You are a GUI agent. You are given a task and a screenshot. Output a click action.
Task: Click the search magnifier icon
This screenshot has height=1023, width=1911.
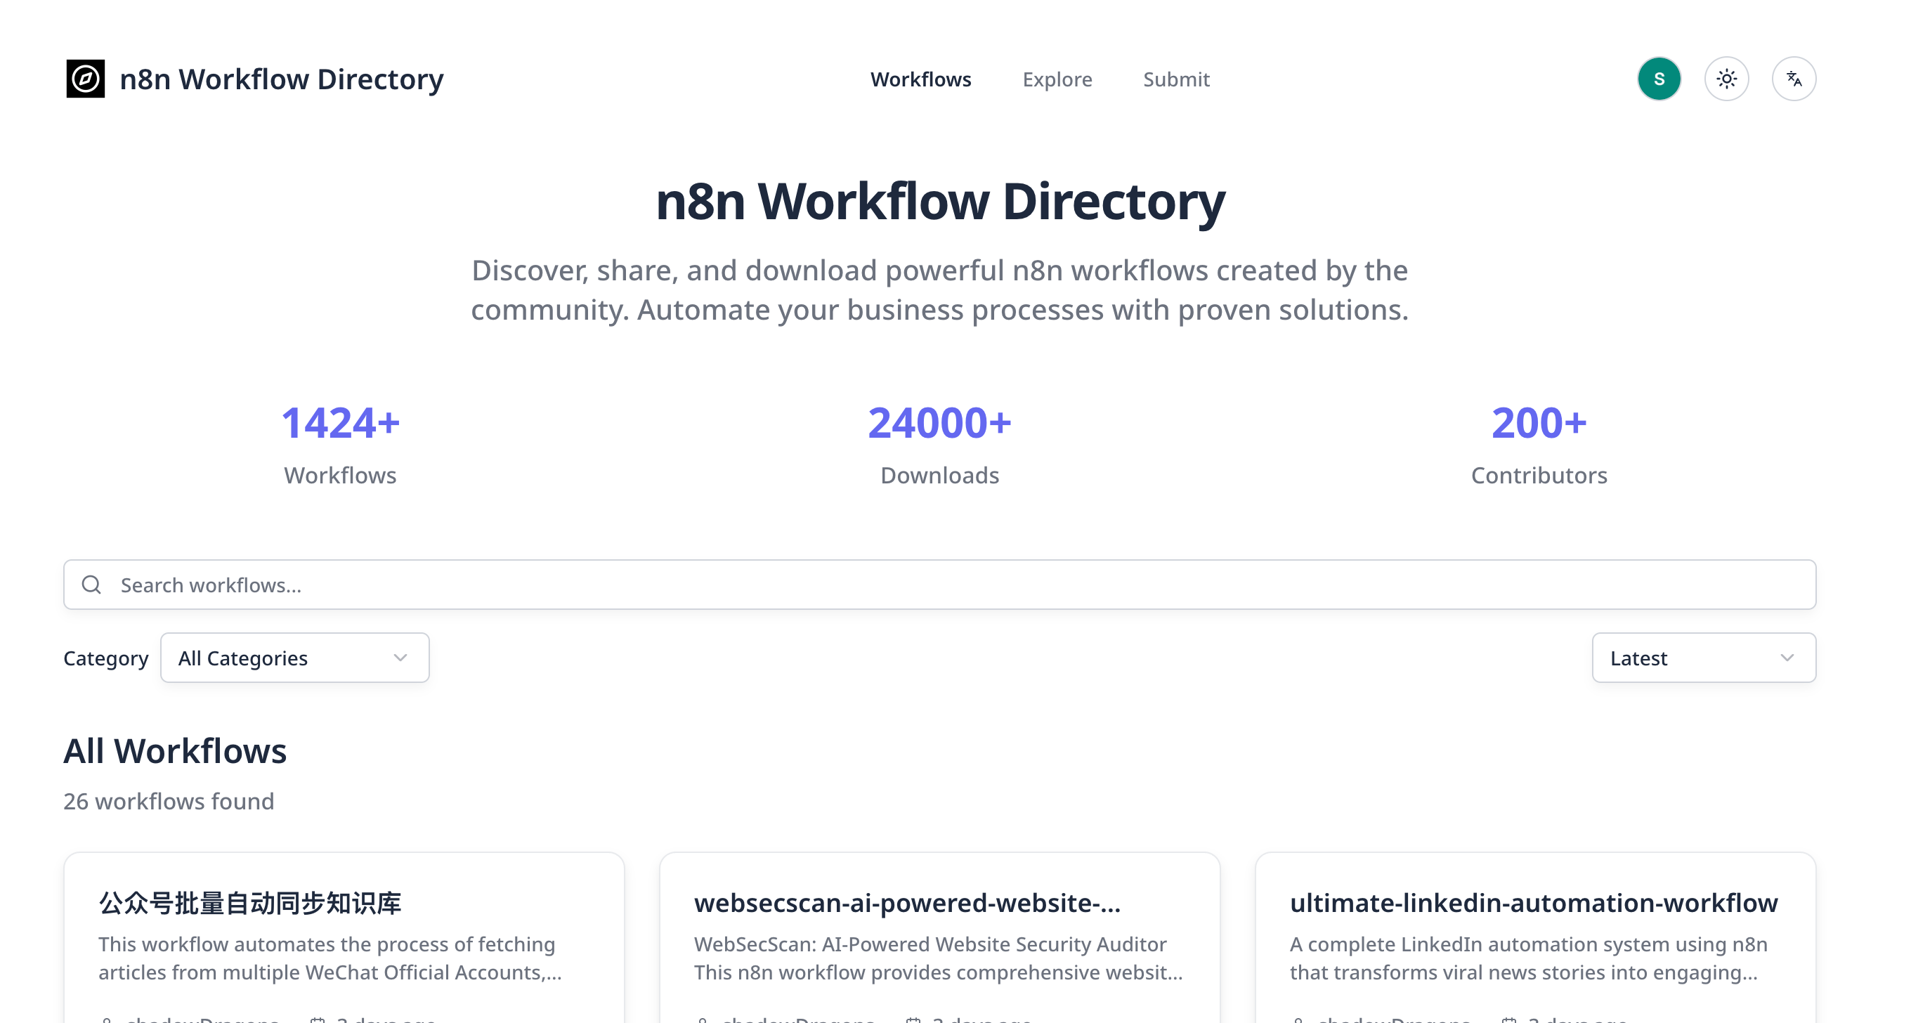pos(92,585)
